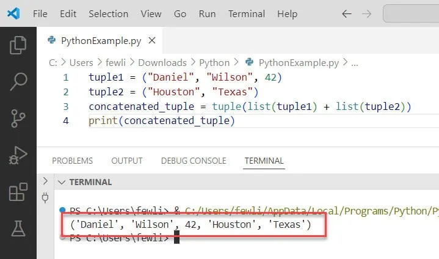Viewport: 439px width, 259px height.
Task: Open the Testing flask icon view
Action: pyautogui.click(x=18, y=229)
